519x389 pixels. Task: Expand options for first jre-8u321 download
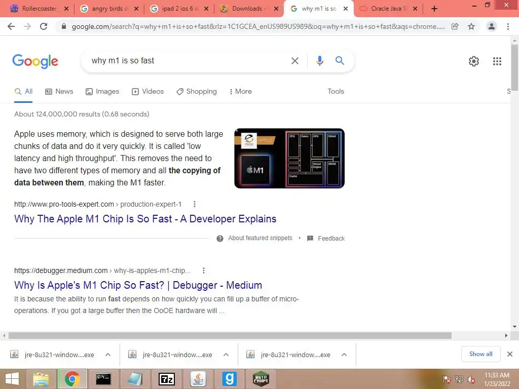point(107,355)
